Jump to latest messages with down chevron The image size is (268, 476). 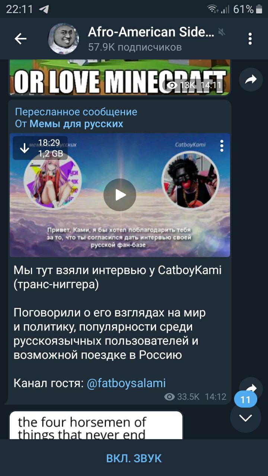tap(246, 418)
